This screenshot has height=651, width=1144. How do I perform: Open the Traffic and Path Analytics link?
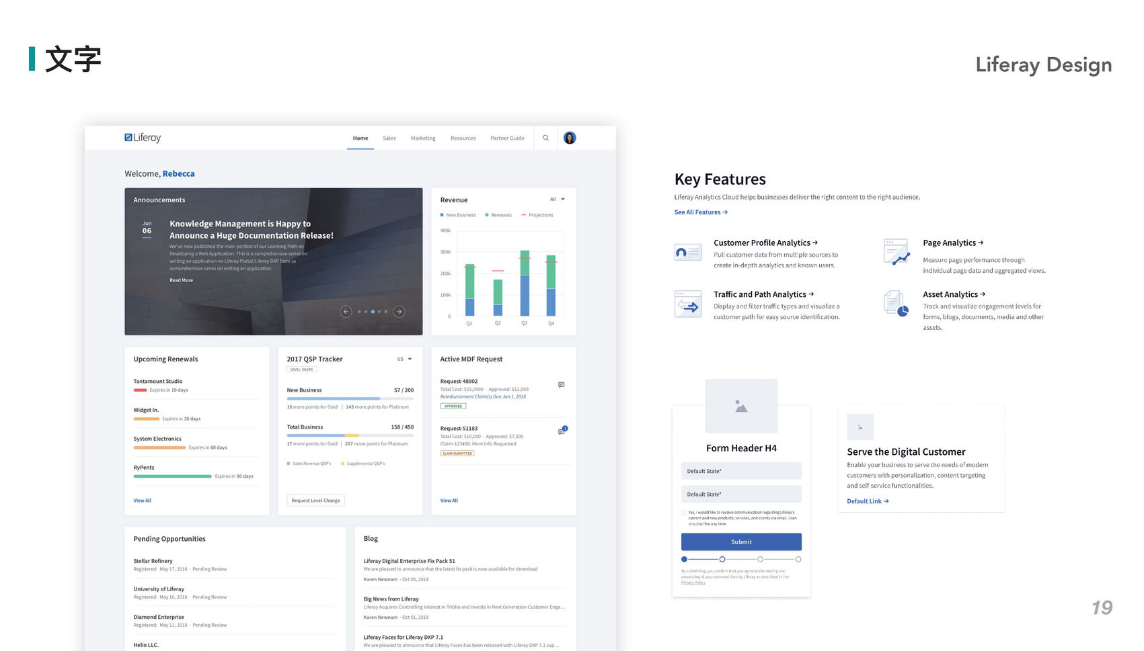763,294
